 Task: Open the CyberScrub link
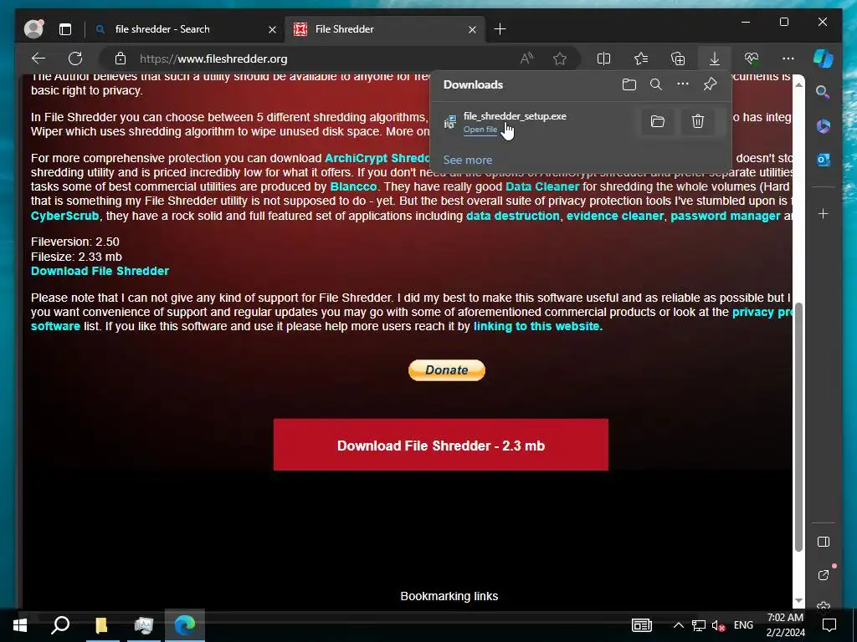(x=64, y=216)
